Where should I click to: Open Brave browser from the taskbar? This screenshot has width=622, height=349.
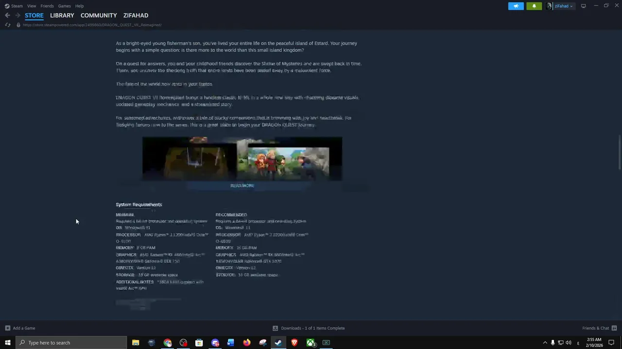coord(294,343)
